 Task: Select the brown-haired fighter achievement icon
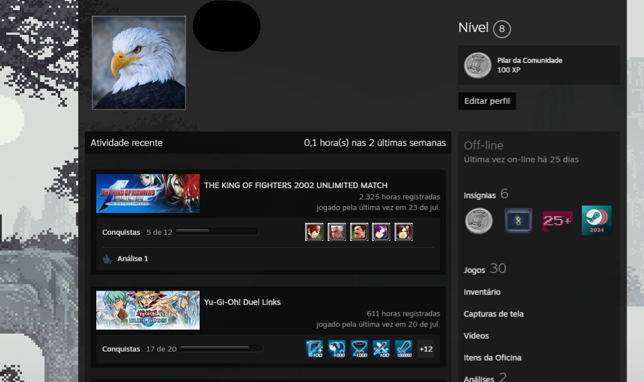pyautogui.click(x=403, y=232)
